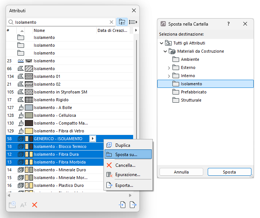Click the red delete X icon
Viewport: 260px width, 218px height.
pyautogui.click(x=34, y=205)
